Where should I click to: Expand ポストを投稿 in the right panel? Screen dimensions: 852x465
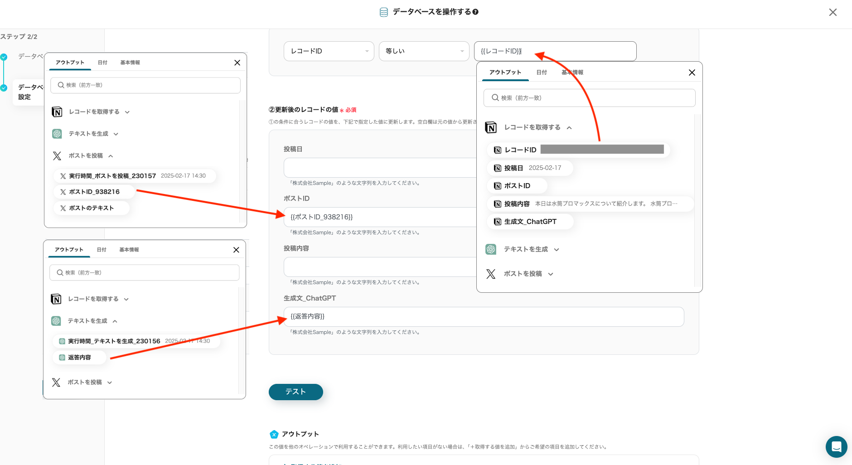click(551, 274)
